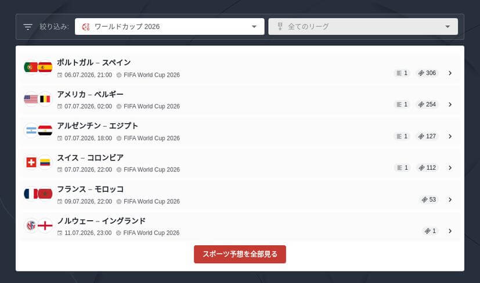Viewport: 480px width, 283px height.
Task: Click the スポーツ予想を全部見る button
Action: click(x=240, y=254)
